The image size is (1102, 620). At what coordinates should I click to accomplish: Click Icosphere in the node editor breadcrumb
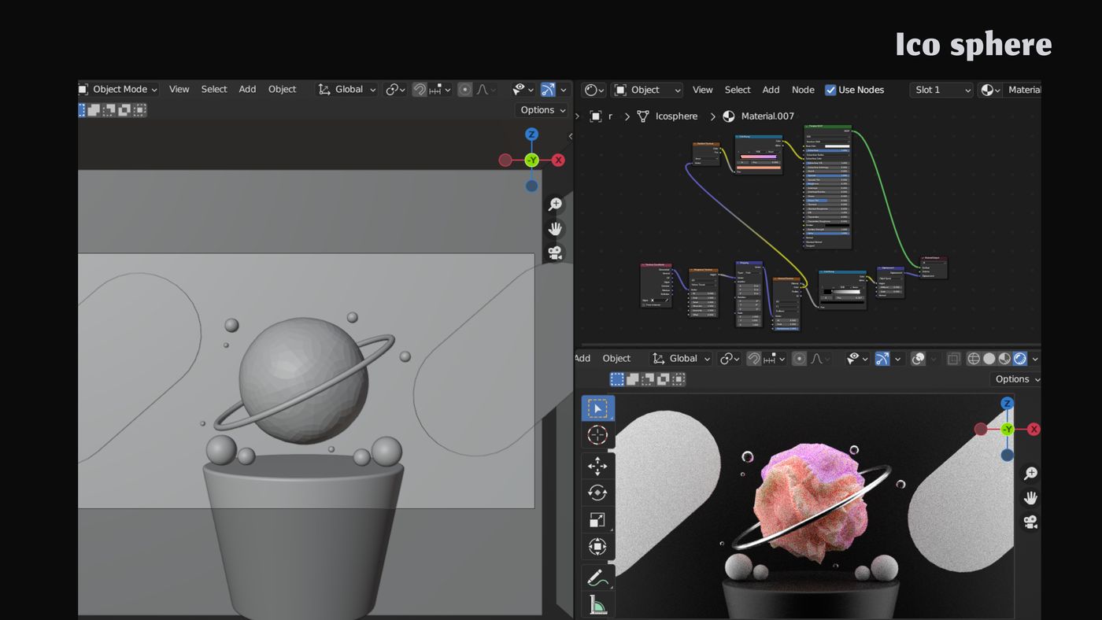click(676, 116)
